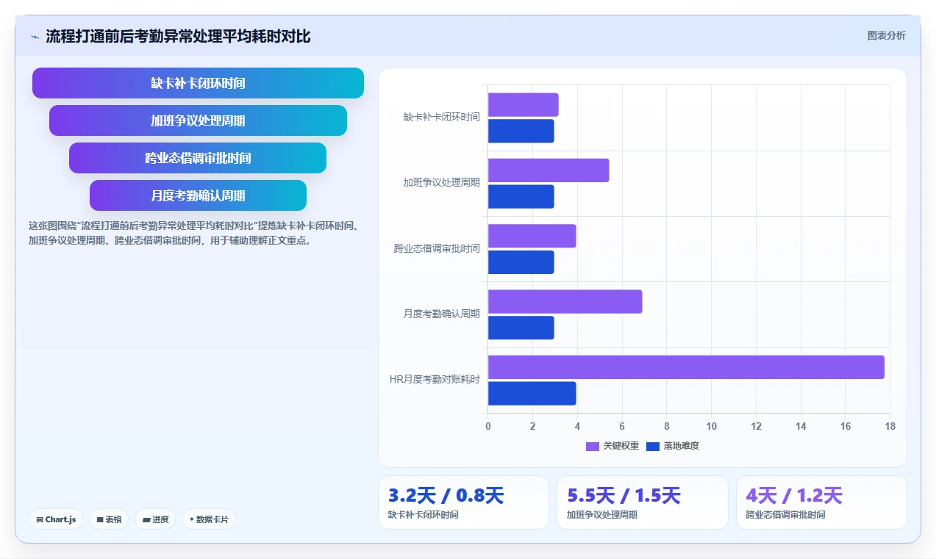Toggle the 关键权重 legend item

(x=612, y=446)
